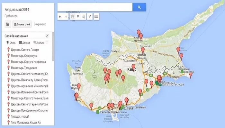The width and height of the screenshot is (225, 128).
Task: Select list item Церковь Архангела Михаила?
Action: 30,86
